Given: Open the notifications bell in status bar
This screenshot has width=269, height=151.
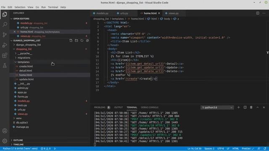Looking at the screenshot, I should click(x=265, y=148).
